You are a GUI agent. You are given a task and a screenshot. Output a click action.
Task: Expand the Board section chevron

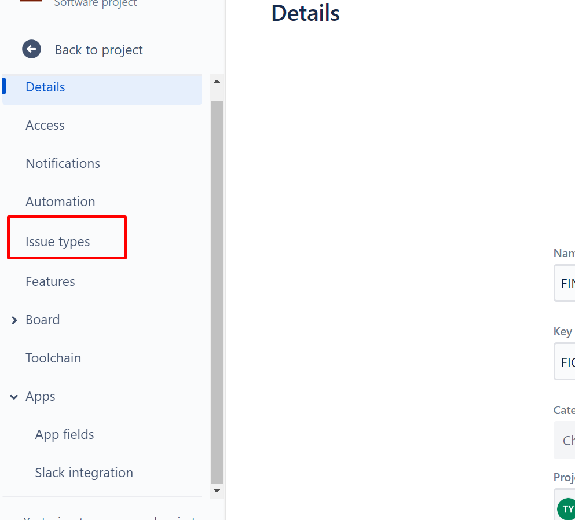click(14, 320)
